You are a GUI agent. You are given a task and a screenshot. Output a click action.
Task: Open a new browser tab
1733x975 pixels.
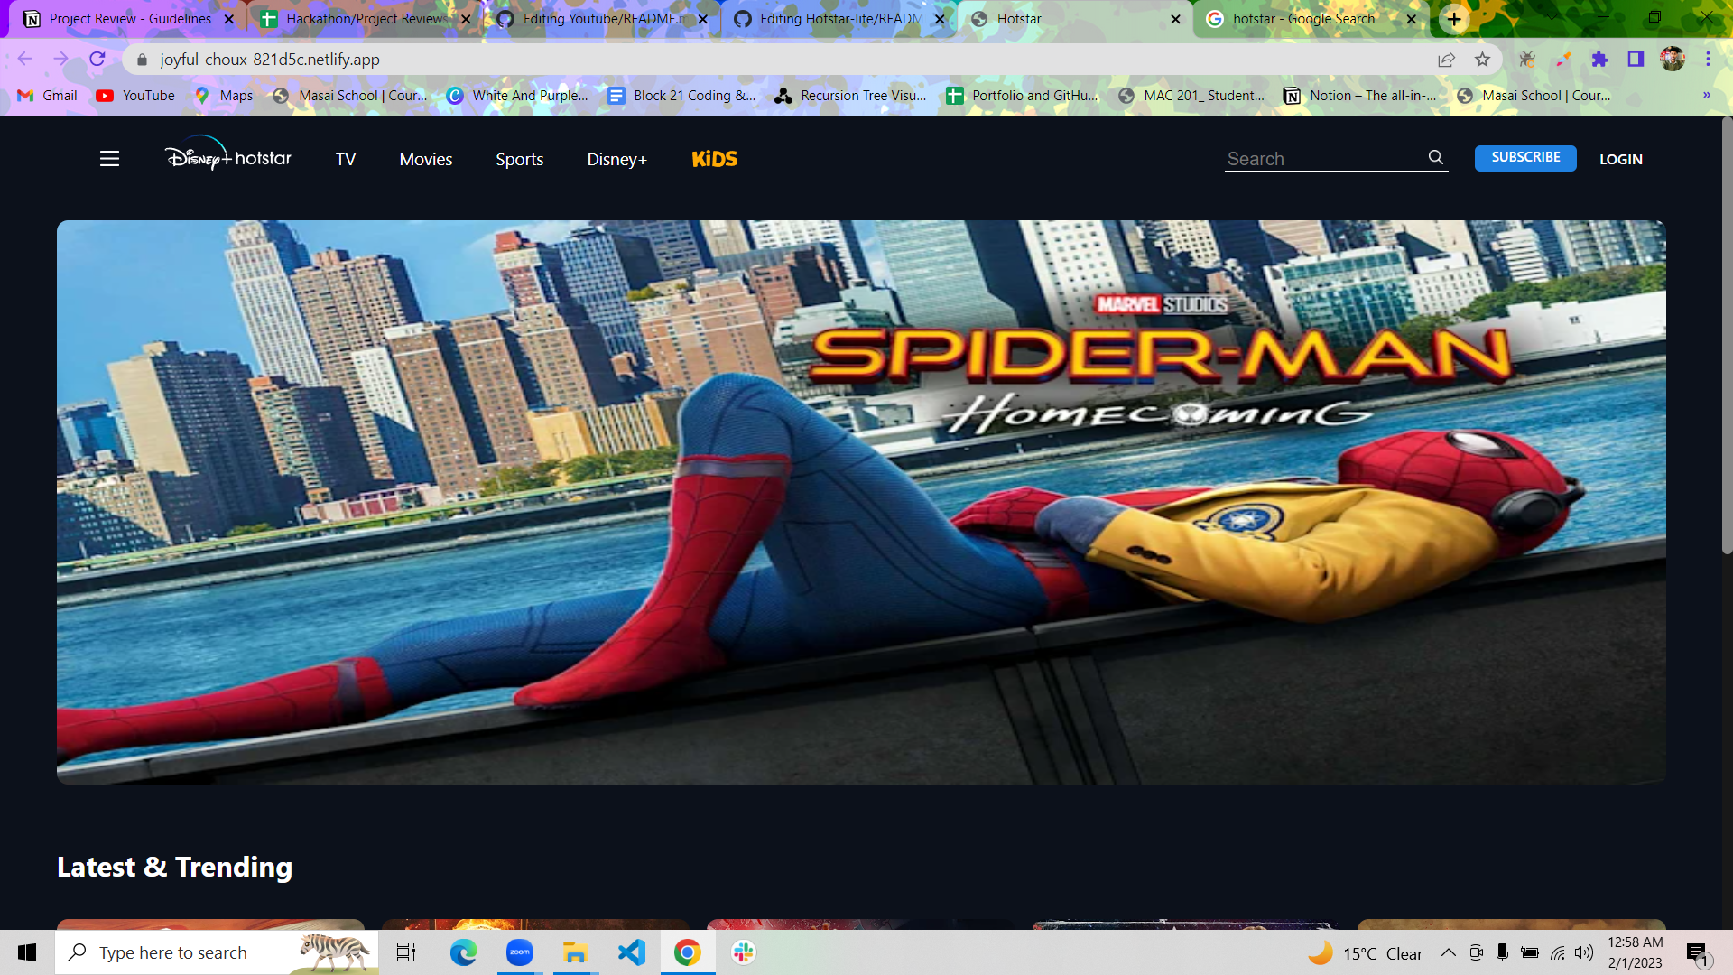point(1454,19)
